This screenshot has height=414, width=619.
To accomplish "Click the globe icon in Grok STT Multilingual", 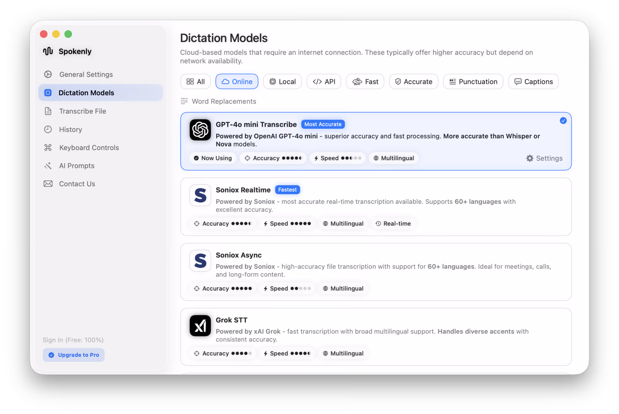I will click(325, 353).
